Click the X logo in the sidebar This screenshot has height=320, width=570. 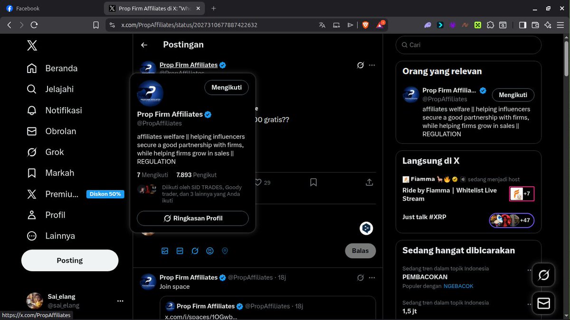tap(32, 46)
